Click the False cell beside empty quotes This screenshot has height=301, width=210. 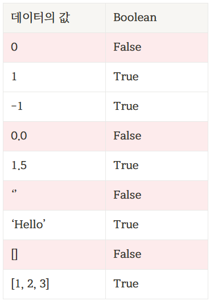coord(157,195)
